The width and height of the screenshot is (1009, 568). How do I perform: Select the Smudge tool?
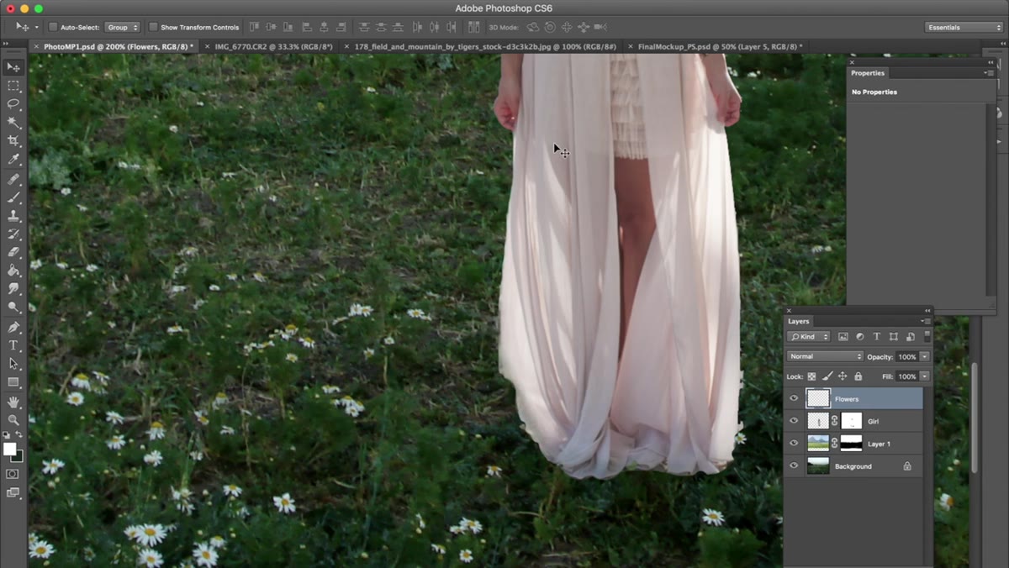point(13,289)
